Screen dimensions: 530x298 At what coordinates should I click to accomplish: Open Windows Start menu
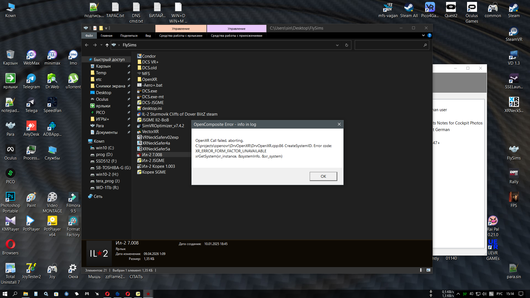(5, 294)
